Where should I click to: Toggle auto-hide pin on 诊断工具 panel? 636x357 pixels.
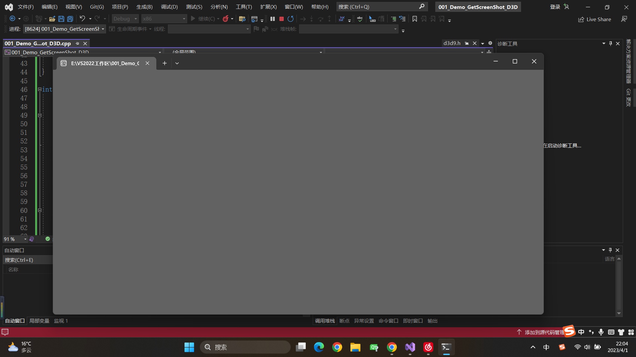(610, 43)
